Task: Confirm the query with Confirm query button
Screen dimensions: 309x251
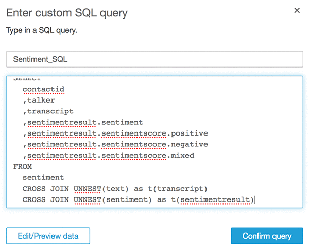Action: coord(266,236)
